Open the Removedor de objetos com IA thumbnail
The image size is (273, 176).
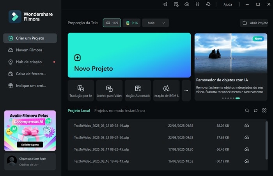231,53
